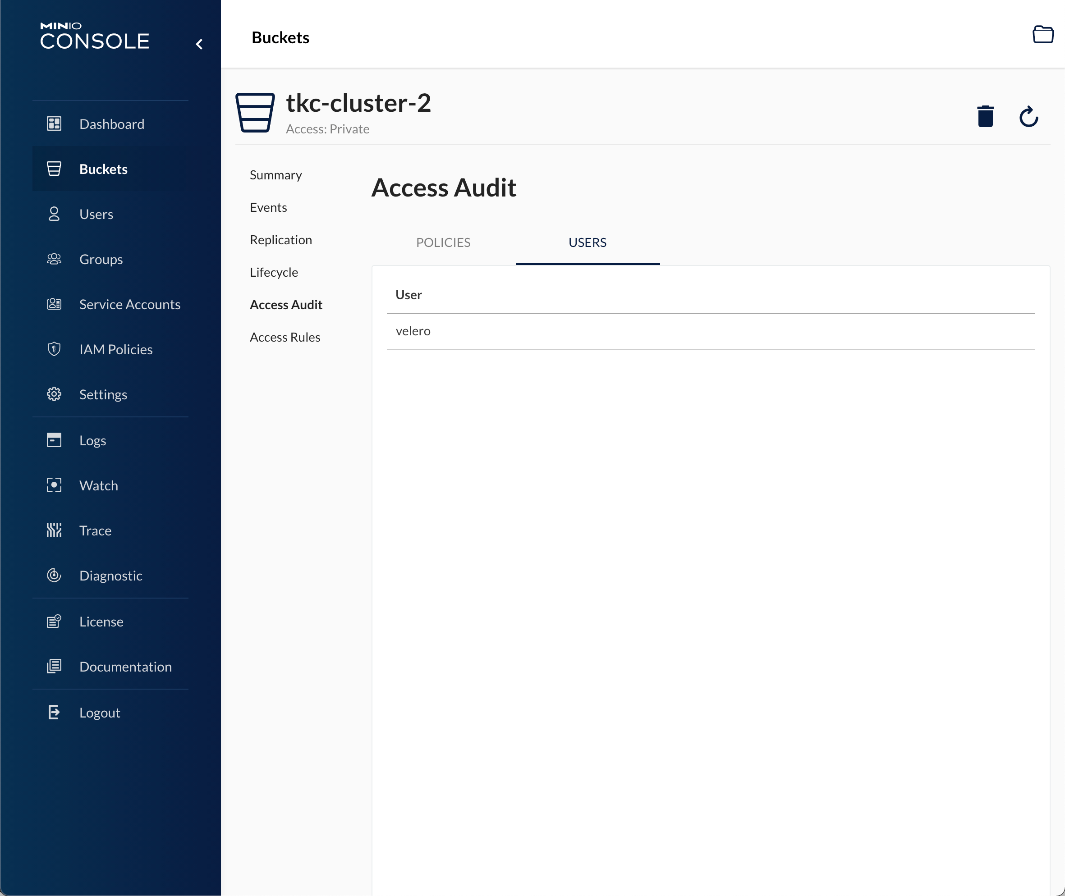Click the Service Accounts badge icon
The height and width of the screenshot is (896, 1065).
tap(54, 304)
